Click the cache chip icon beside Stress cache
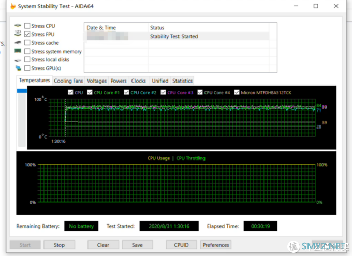 18,42
